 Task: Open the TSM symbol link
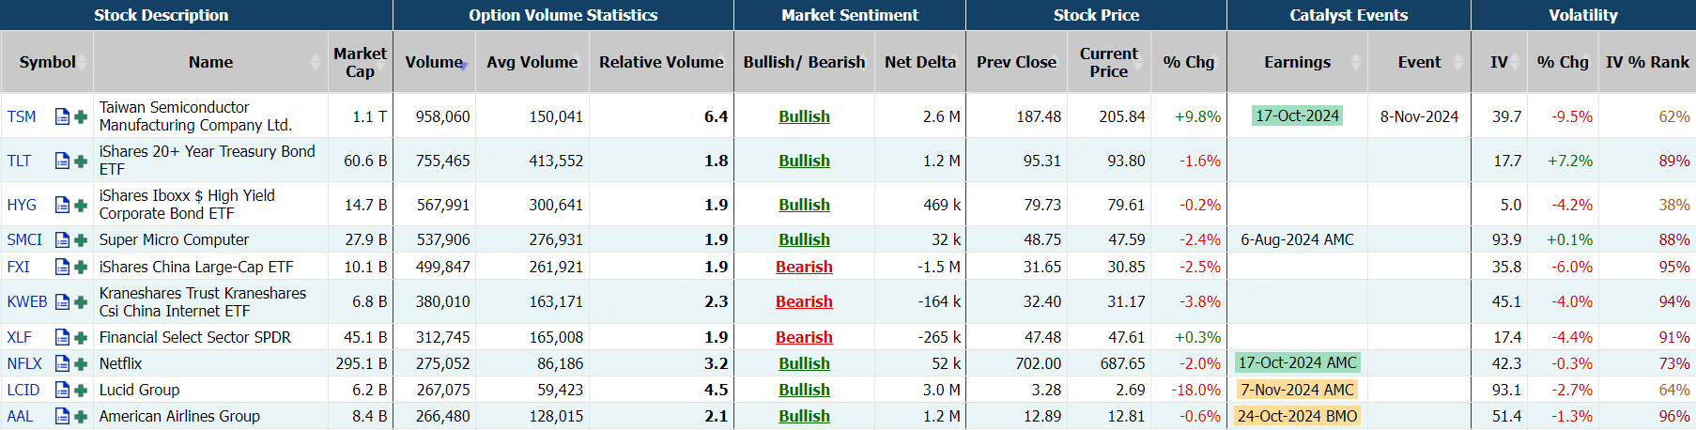(x=22, y=116)
